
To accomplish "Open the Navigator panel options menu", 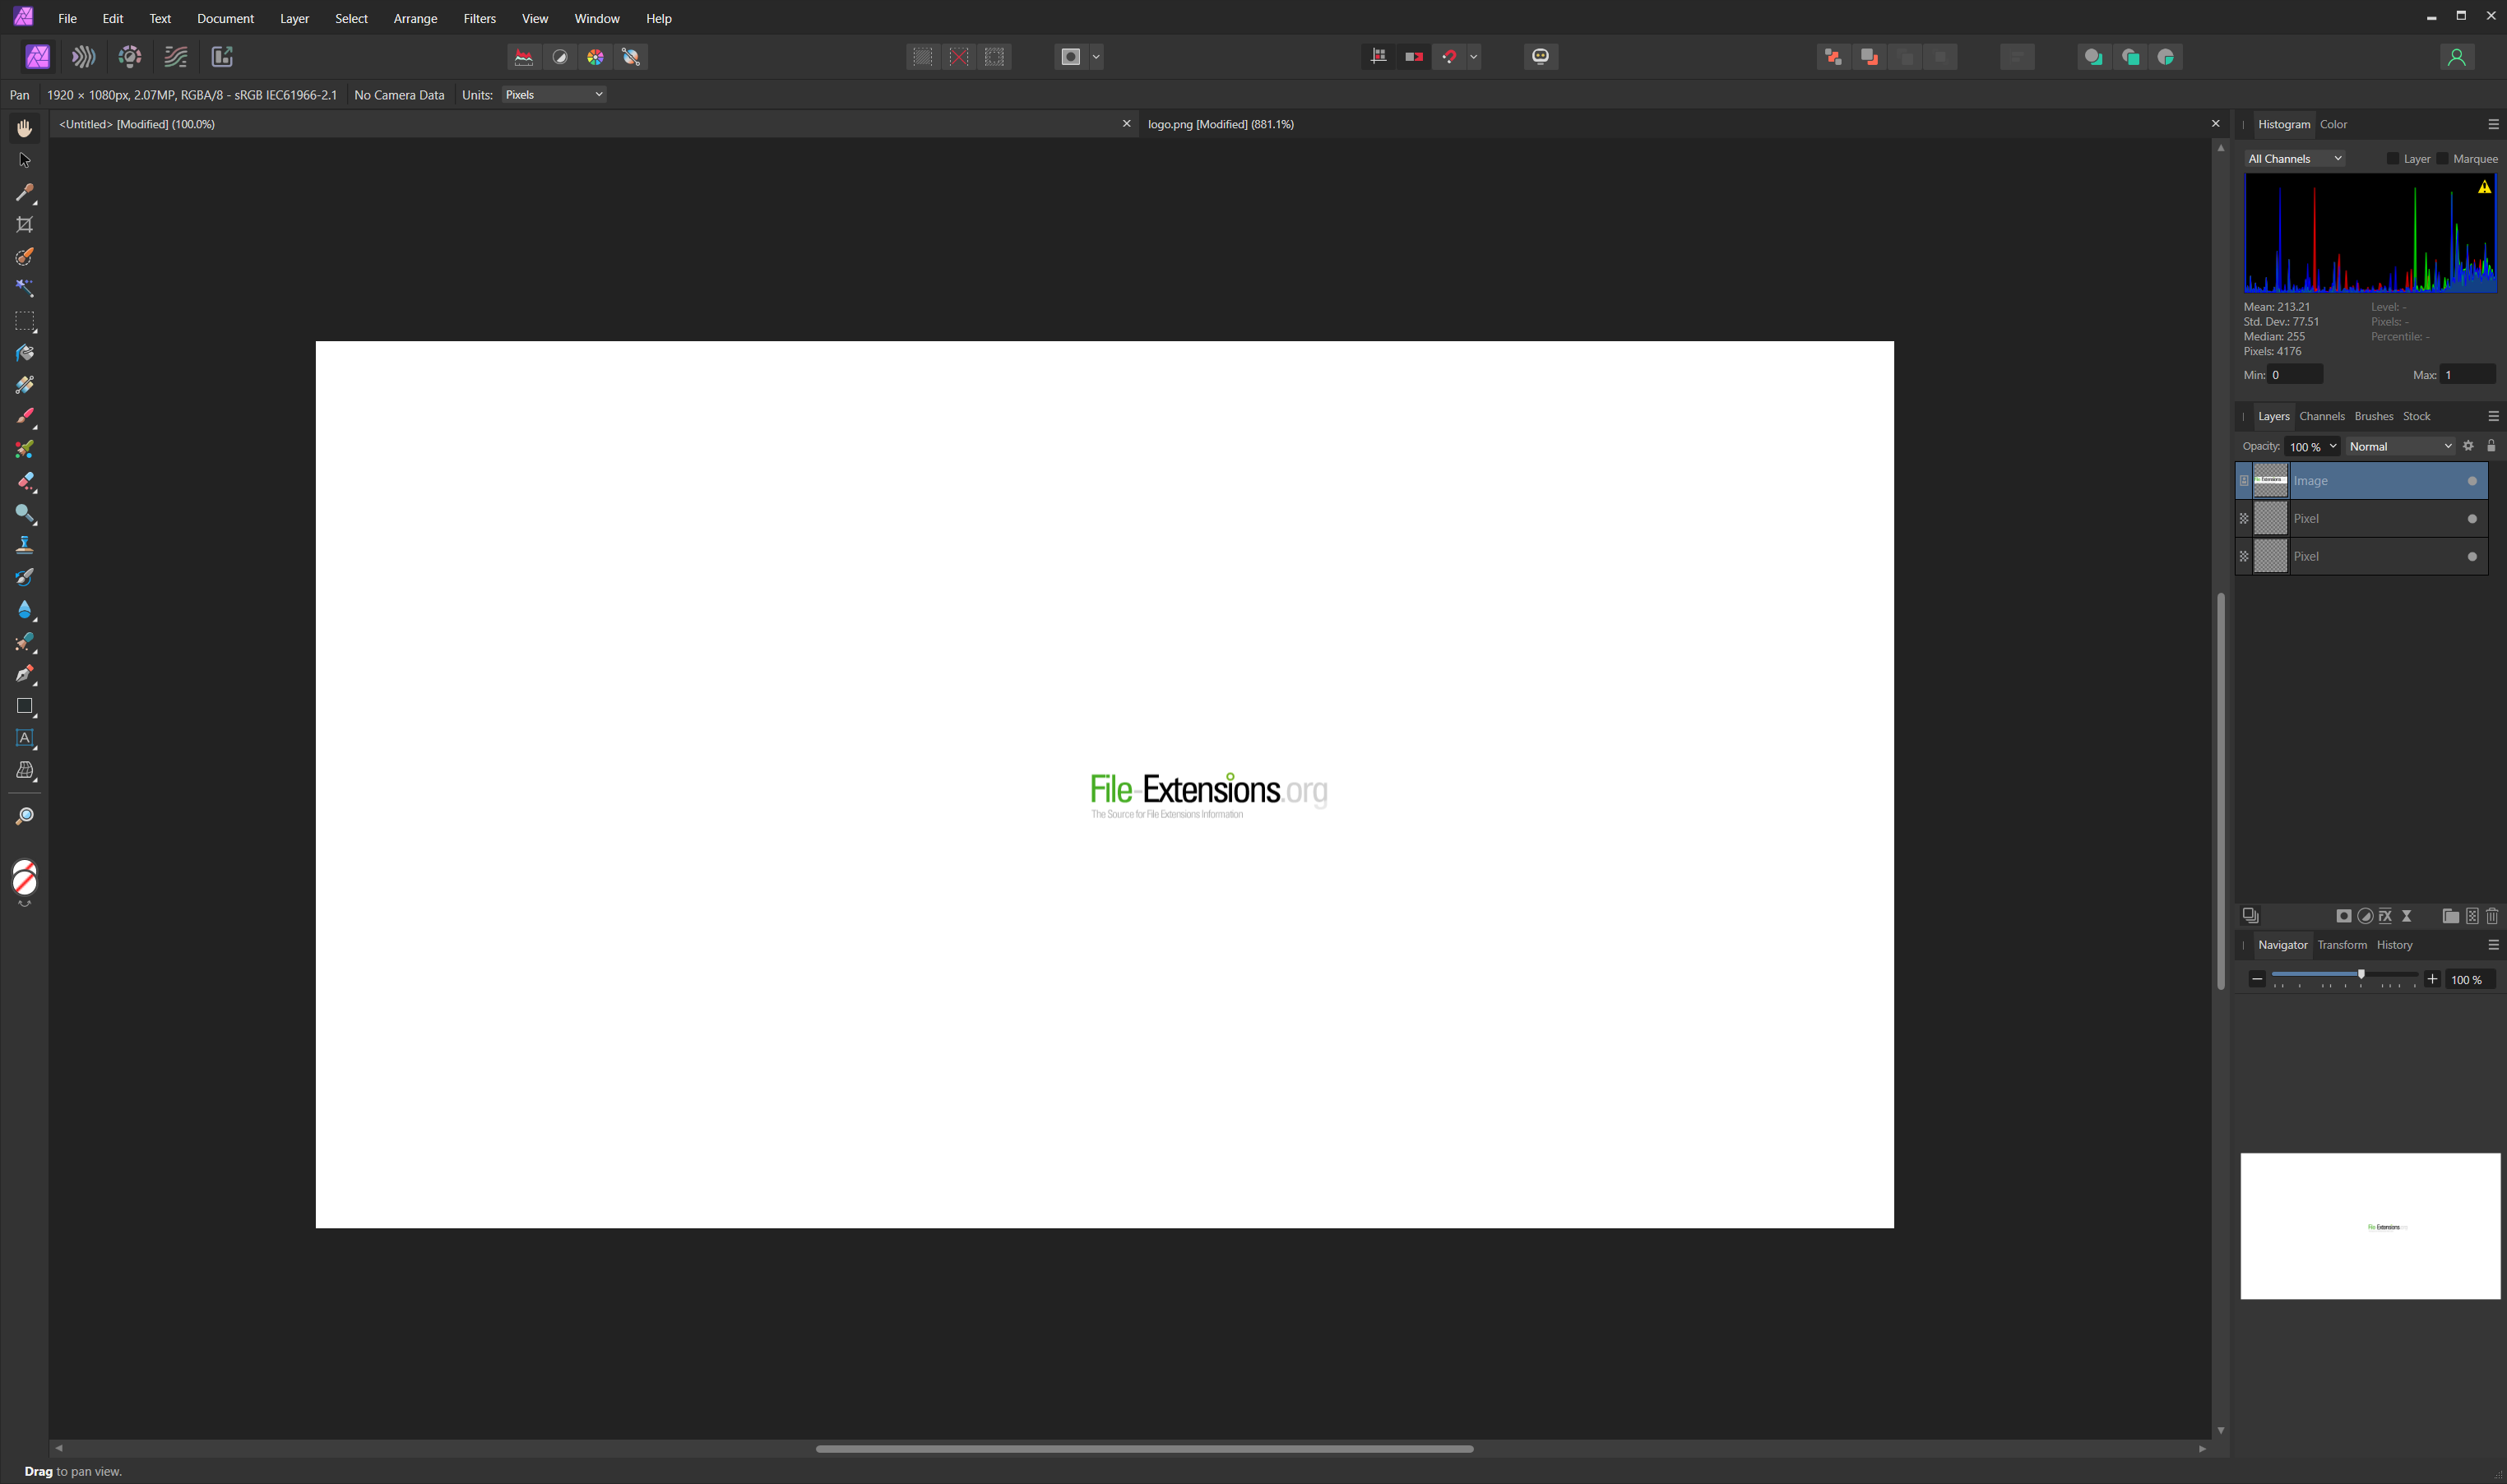I will coord(2493,945).
